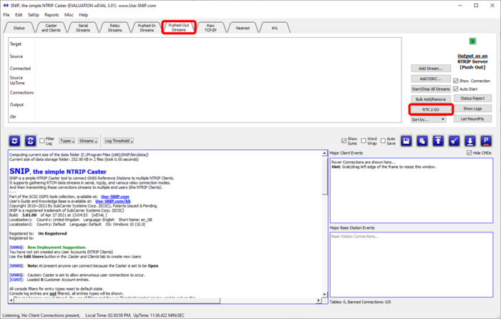
Task: Click the console vertical scrollbar down arrow
Action: click(x=325, y=295)
